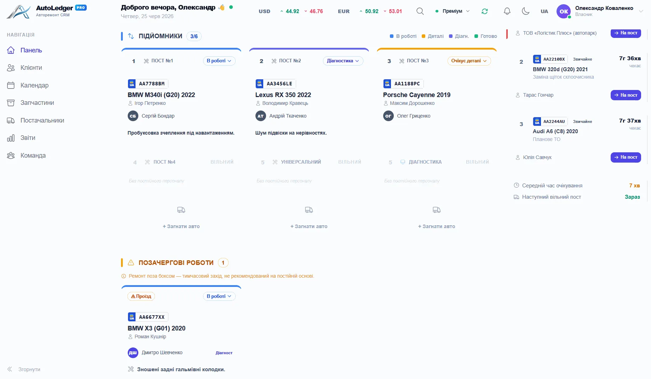The image size is (651, 379).
Task: Click warning triangle by ПОЗАЧЕРГОВІ РОБОТИ
Action: pos(131,262)
